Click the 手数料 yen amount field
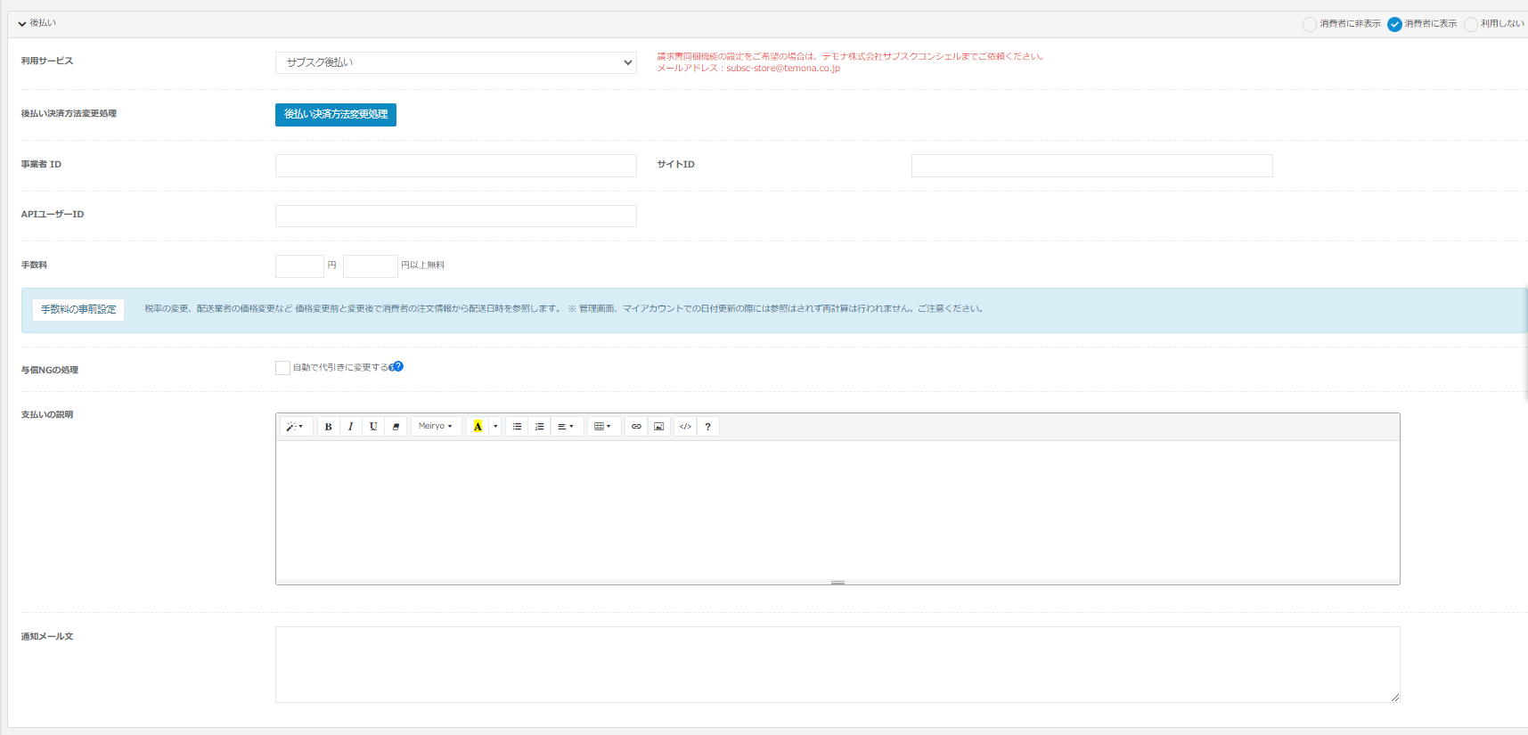The image size is (1528, 735). point(299,266)
